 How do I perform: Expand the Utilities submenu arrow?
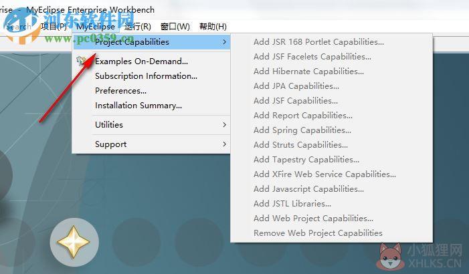click(224, 124)
